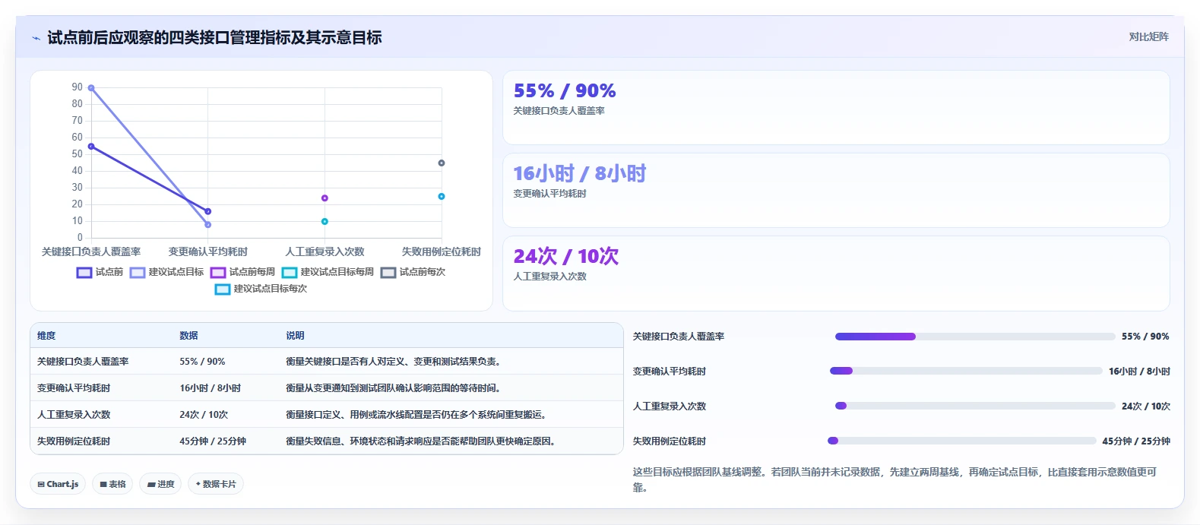Toggle the 建议试点目标 legend series

[x=167, y=272]
